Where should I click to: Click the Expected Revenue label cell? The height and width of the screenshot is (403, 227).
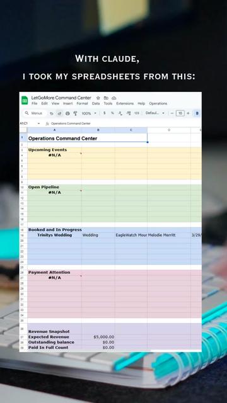click(x=55, y=337)
